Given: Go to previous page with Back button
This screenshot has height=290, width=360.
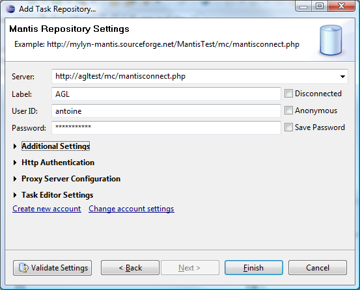Looking at the screenshot, I should pyautogui.click(x=130, y=267).
